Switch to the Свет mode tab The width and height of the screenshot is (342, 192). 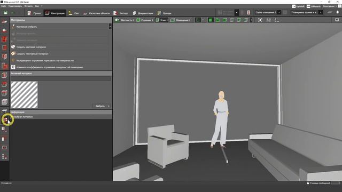click(x=74, y=13)
